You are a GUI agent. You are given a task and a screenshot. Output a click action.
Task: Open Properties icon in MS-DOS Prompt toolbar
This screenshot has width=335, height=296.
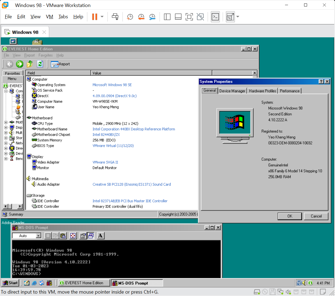point(83,236)
